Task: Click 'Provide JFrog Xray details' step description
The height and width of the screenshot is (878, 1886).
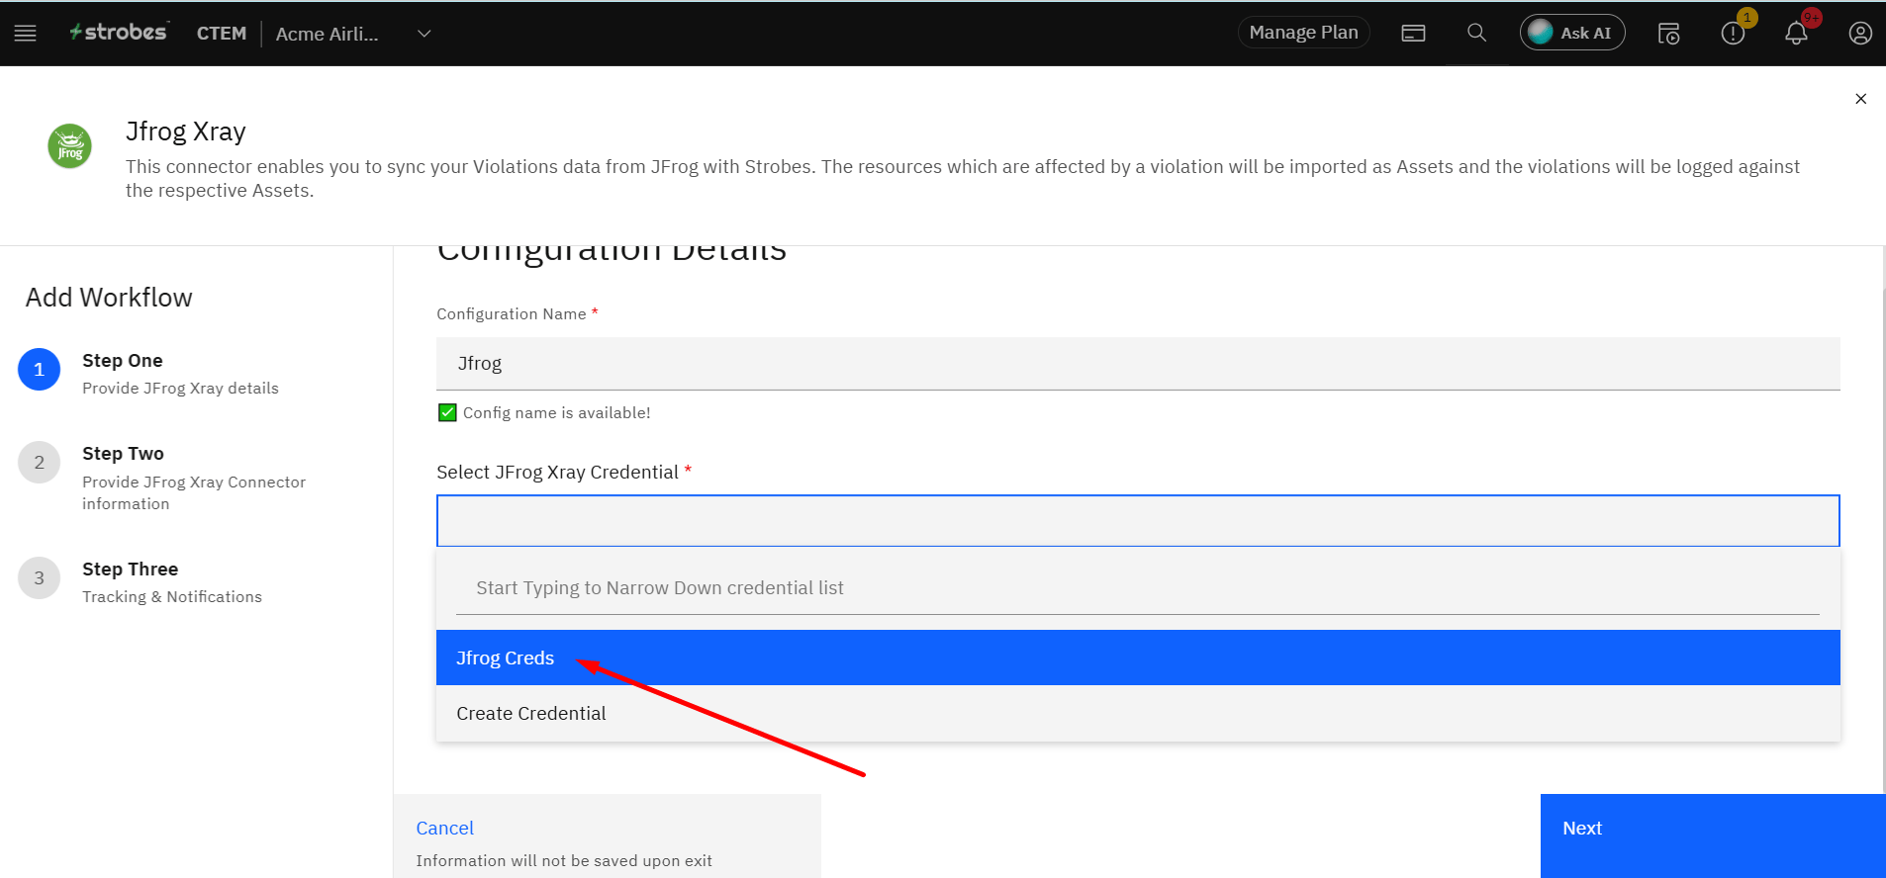Action: click(180, 389)
